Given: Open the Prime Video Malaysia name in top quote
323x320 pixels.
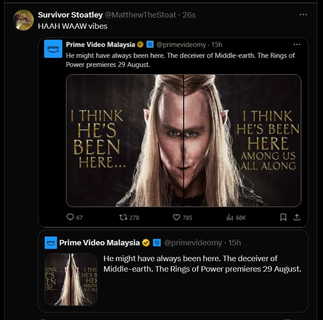Looking at the screenshot, I should 100,45.
